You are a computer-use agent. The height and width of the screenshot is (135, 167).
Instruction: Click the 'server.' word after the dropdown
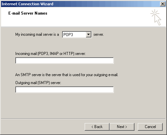[99, 34]
